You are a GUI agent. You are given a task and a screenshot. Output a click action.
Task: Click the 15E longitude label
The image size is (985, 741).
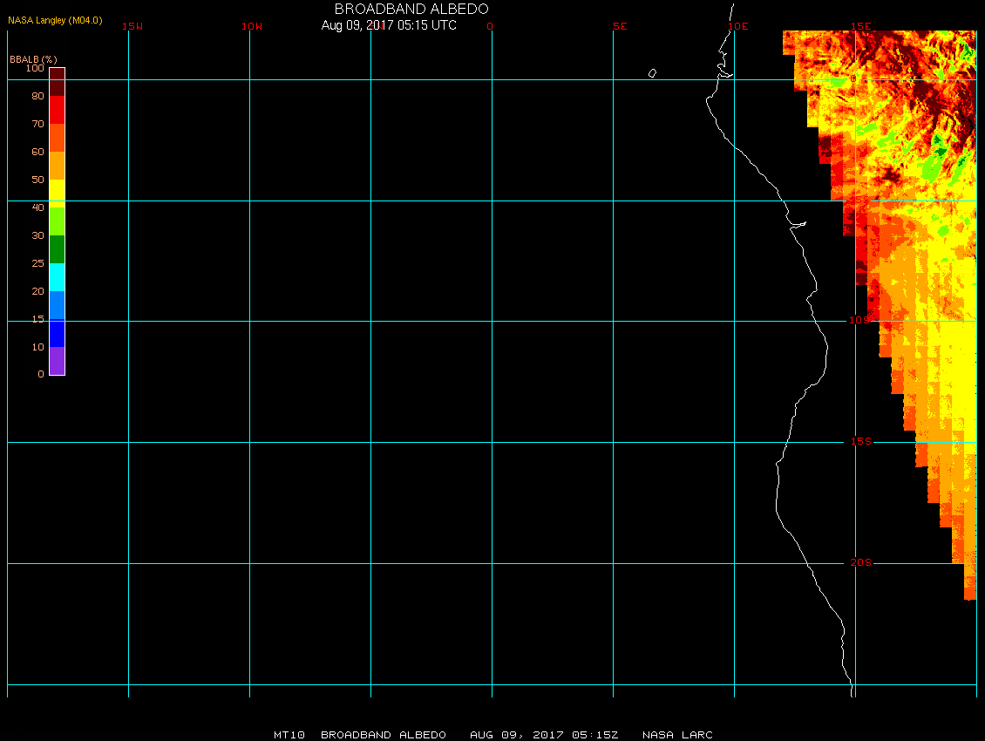(x=861, y=26)
